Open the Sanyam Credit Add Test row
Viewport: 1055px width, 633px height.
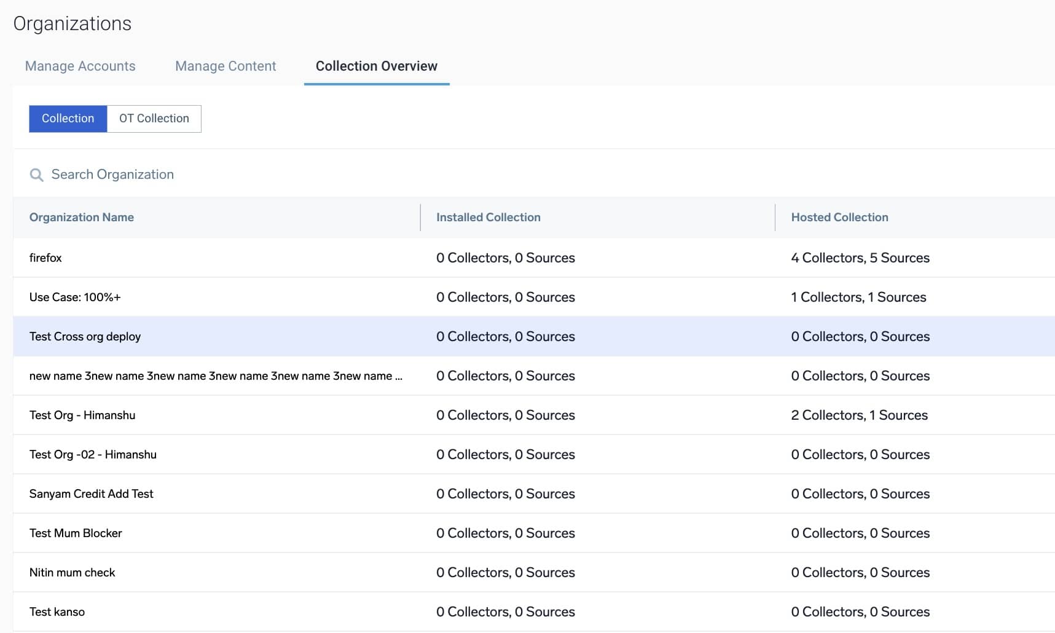92,493
